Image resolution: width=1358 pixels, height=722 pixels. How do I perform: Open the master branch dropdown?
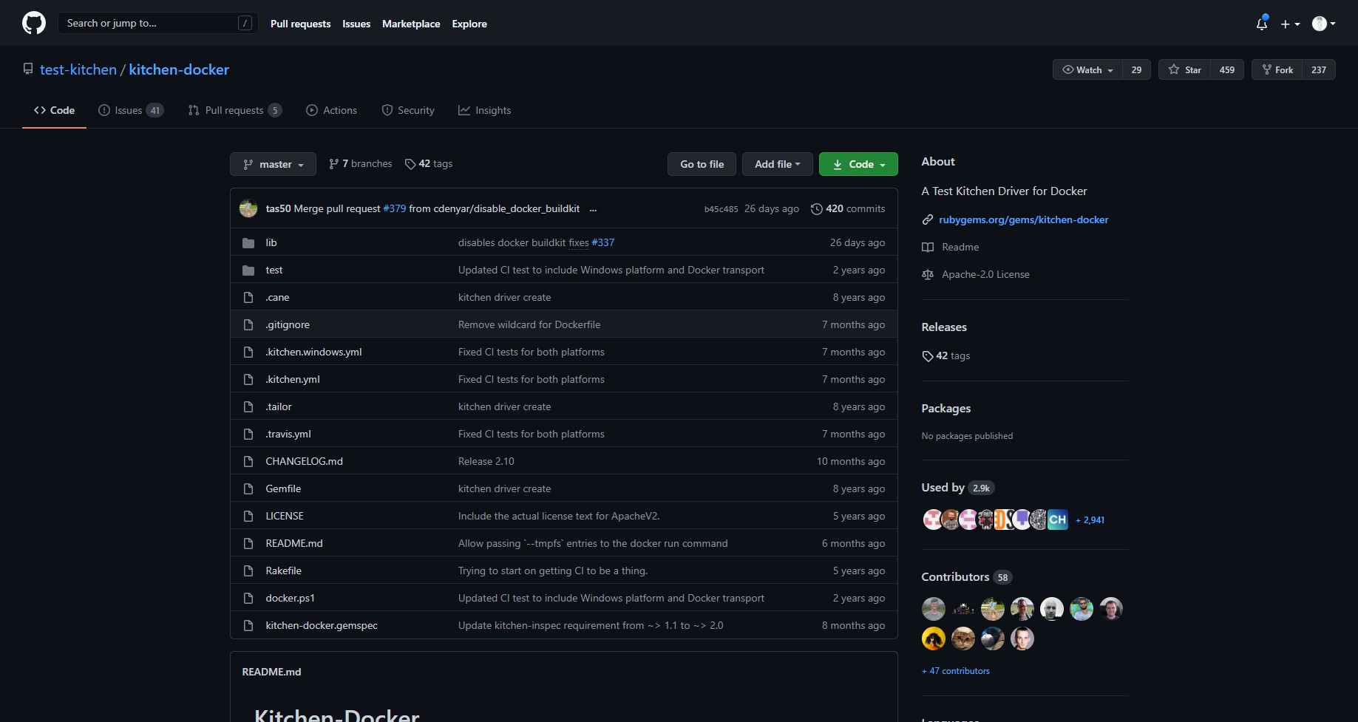[x=273, y=164]
